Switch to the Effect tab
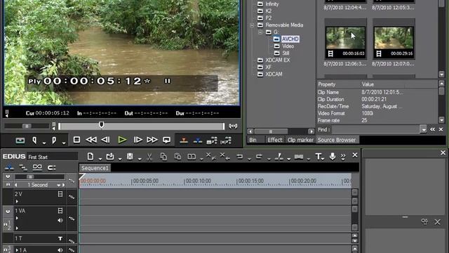Viewport: 449px width, 253px height. (275, 140)
